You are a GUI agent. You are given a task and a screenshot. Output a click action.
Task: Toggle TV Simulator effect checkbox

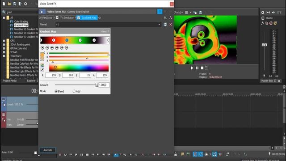(x=57, y=18)
